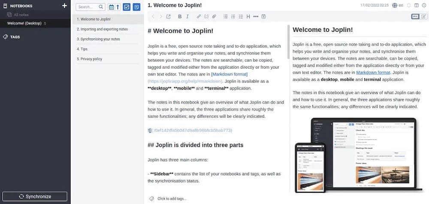Attach a file with paperclip icon
The height and width of the screenshot is (204, 429).
[214, 16]
